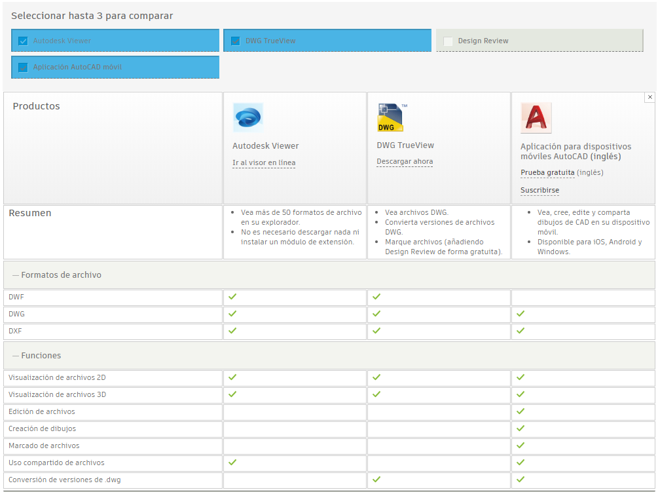Check the Design Review checkbox
Image resolution: width=658 pixels, height=492 pixels.
click(448, 41)
